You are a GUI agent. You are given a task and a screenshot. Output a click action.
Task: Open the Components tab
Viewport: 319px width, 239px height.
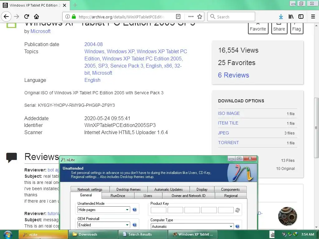[230, 190]
